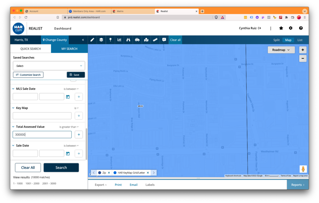The image size is (319, 203).
Task: Select the ruler measure tool
Action: click(155, 40)
